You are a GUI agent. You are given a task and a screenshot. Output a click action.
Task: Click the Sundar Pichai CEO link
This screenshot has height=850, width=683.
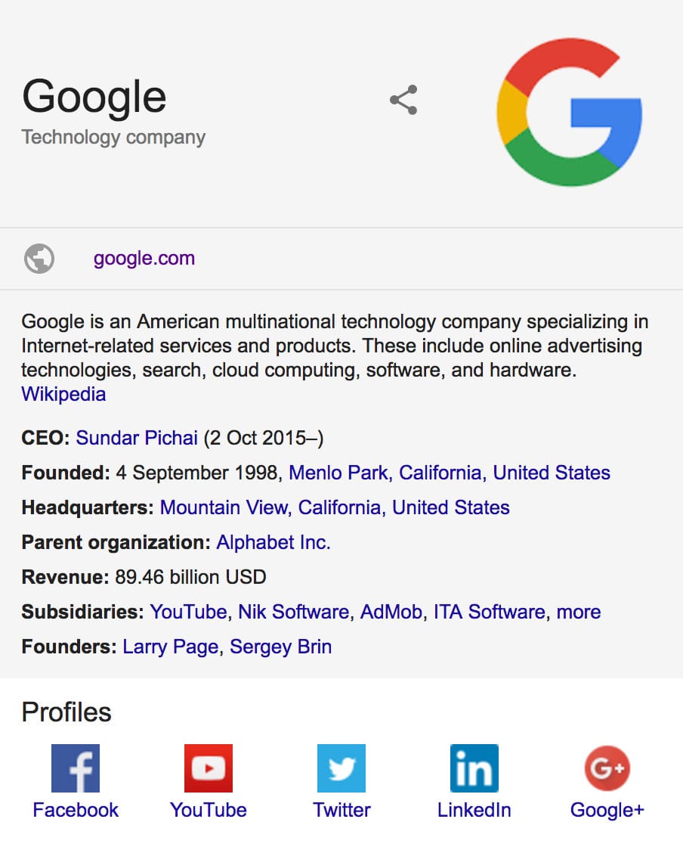pos(137,438)
